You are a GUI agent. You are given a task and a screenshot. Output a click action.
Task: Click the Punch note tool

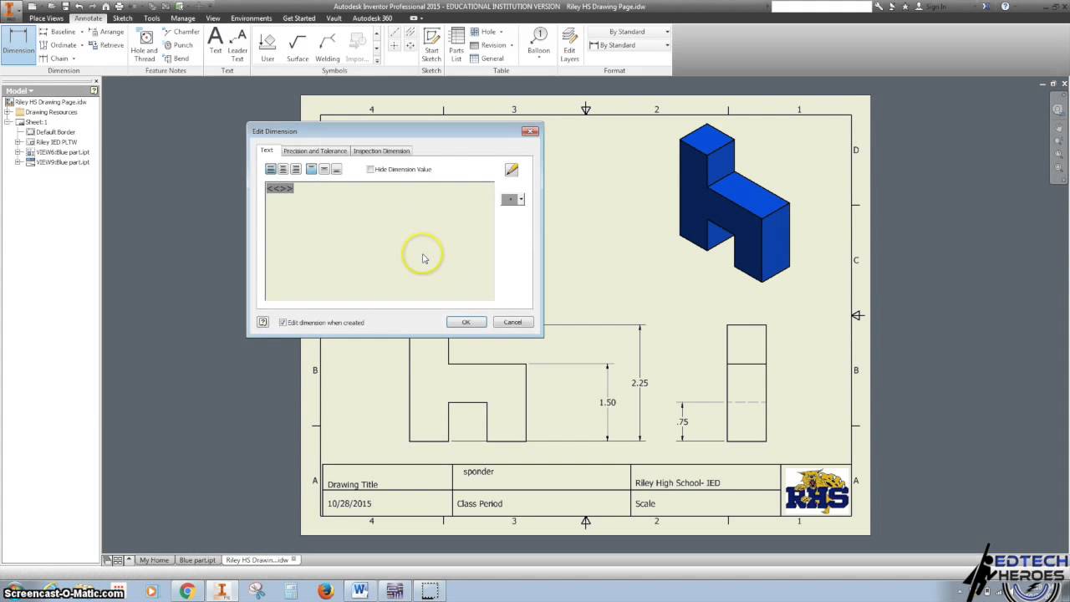click(178, 45)
